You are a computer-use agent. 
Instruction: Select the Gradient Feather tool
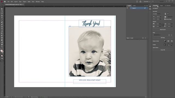[2, 38]
